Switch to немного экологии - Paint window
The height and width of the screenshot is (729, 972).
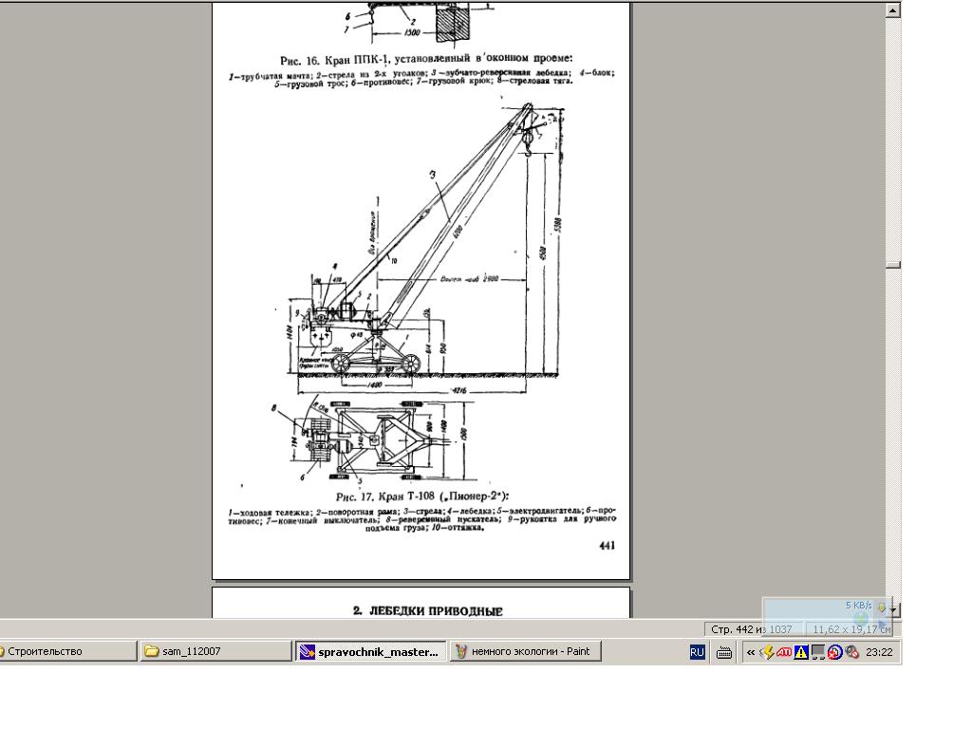[525, 651]
